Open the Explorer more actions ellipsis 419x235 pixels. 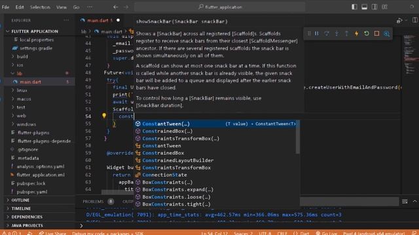pos(66,20)
